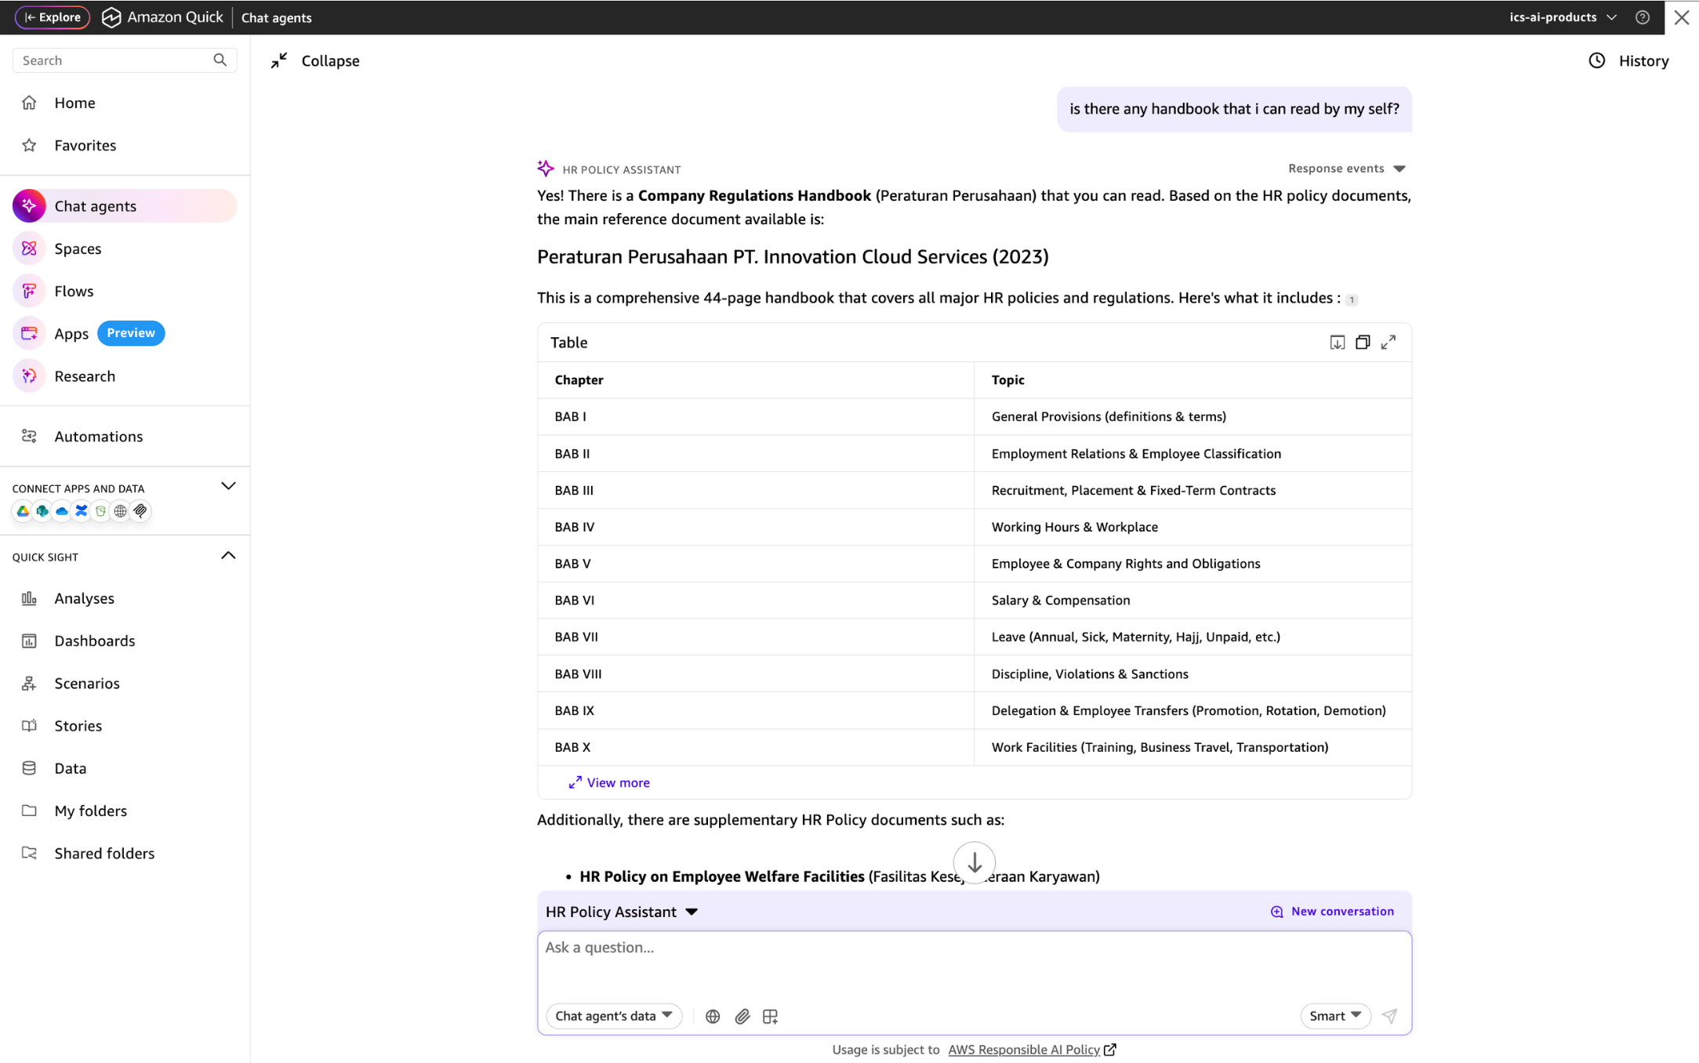
Task: Open conversation History
Action: [x=1629, y=60]
